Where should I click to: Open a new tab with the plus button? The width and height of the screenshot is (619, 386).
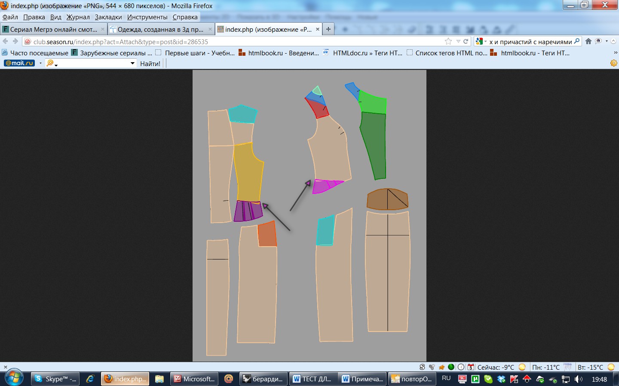(328, 29)
